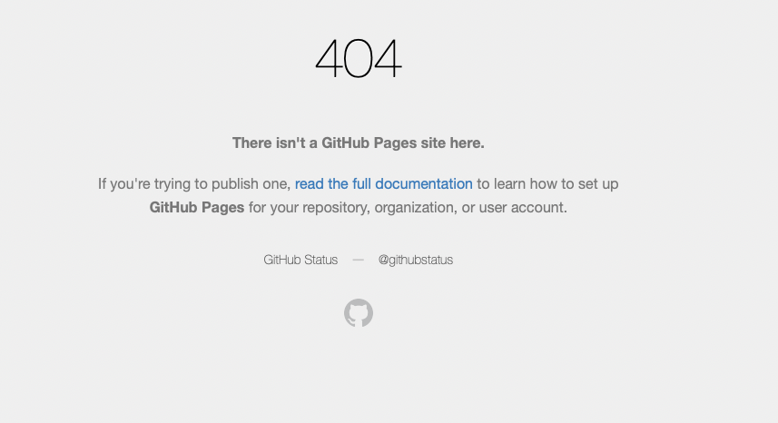This screenshot has height=423, width=778.
Task: Click the words 'for your' after GitHub Pages
Action: [273, 207]
